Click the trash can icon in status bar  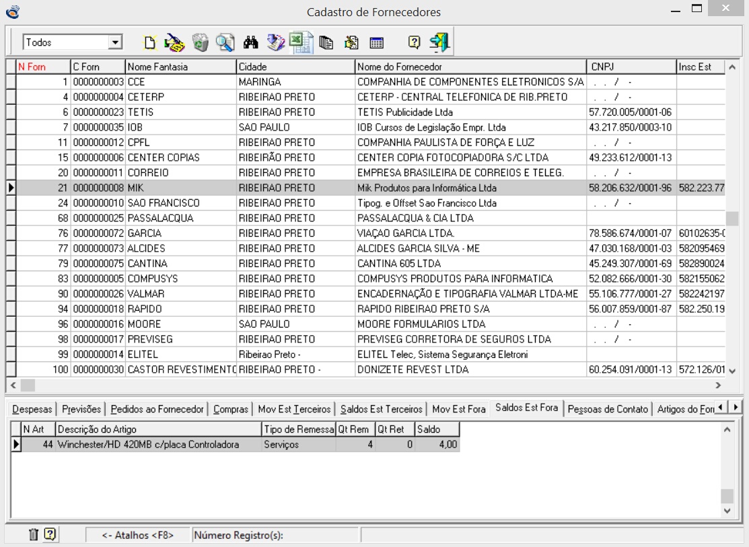point(34,534)
